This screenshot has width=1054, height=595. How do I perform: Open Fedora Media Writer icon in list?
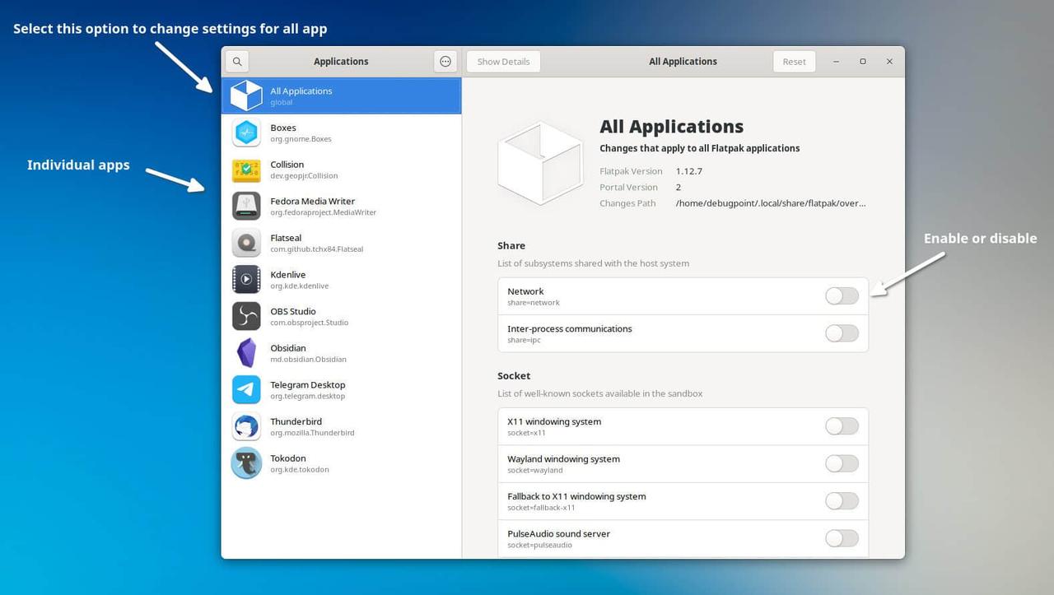tap(246, 206)
